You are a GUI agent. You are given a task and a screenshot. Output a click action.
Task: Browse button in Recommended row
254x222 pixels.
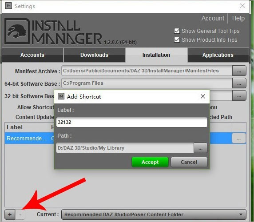pyautogui.click(x=238, y=138)
